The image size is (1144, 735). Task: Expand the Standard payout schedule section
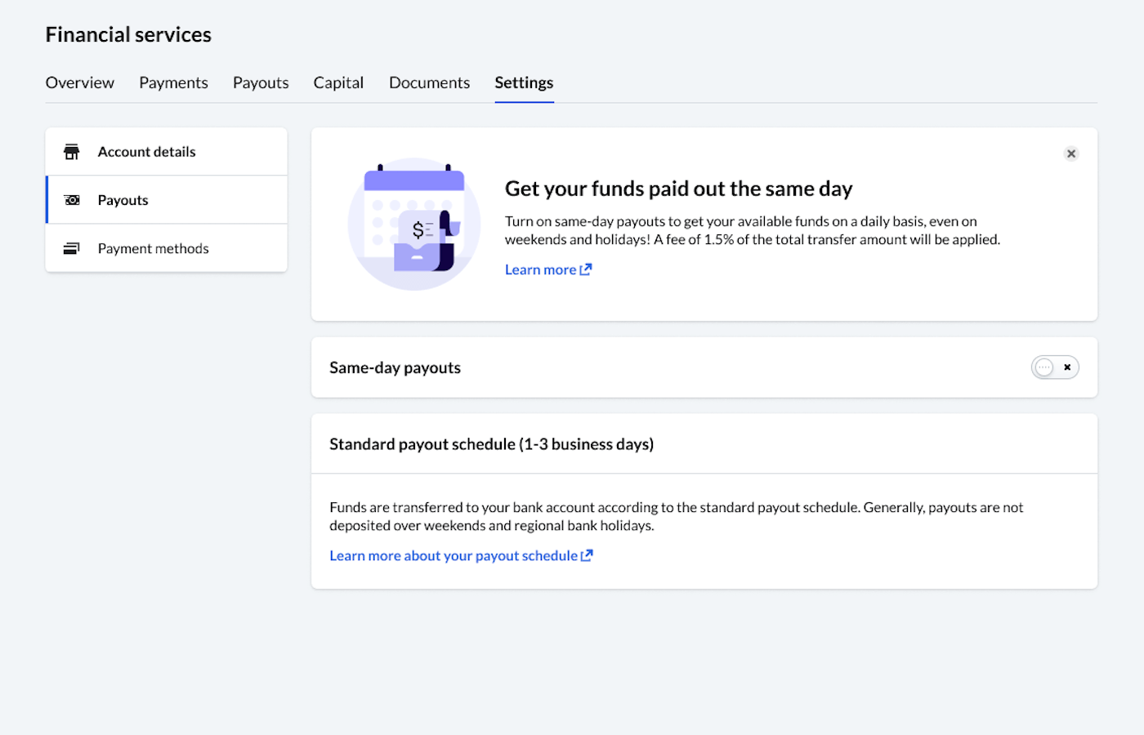coord(491,443)
